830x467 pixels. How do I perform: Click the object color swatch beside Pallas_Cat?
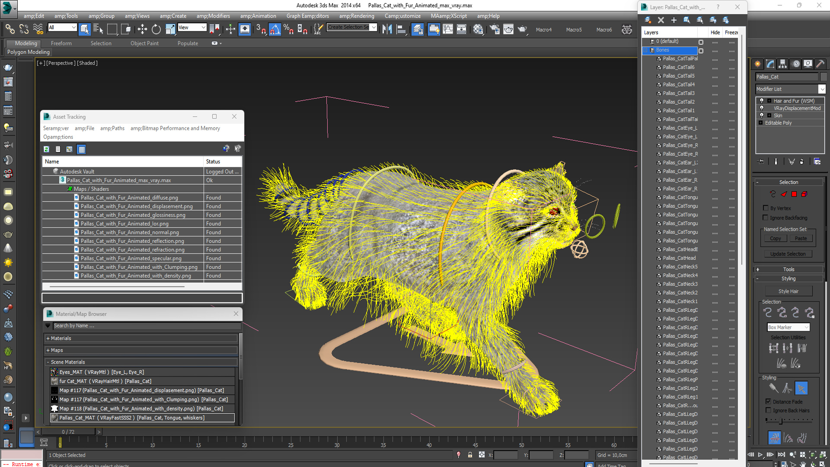pos(824,77)
